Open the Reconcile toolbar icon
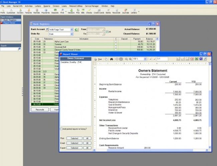 click(117, 11)
